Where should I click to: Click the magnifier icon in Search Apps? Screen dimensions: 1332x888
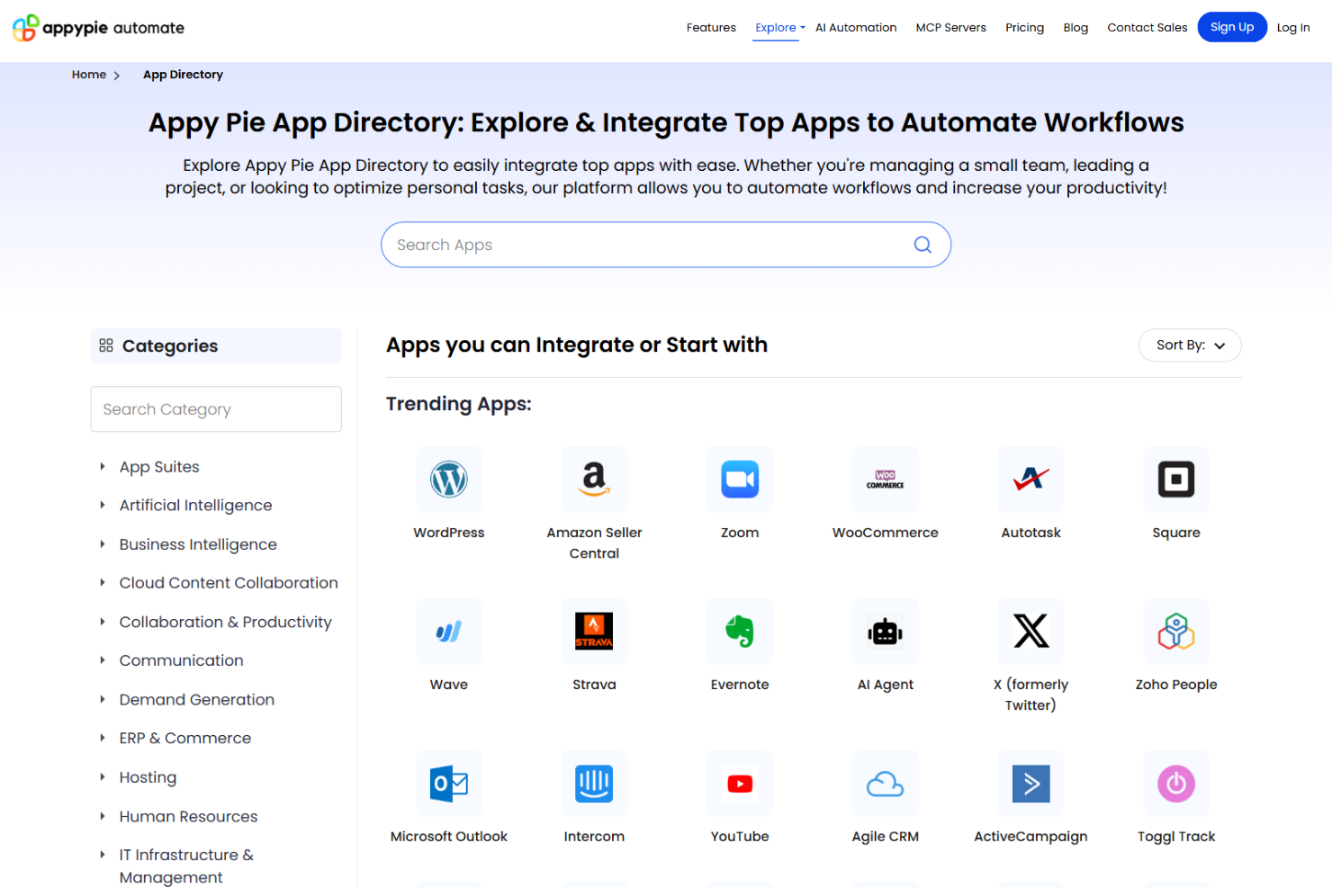pos(922,245)
